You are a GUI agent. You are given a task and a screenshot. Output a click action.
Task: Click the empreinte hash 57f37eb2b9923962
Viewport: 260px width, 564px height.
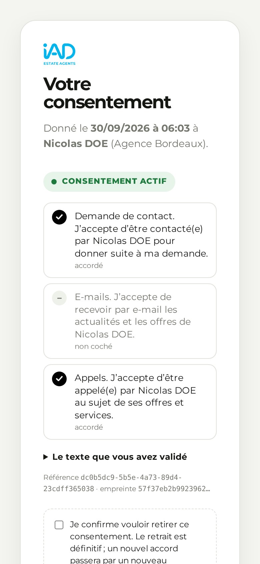(174, 489)
